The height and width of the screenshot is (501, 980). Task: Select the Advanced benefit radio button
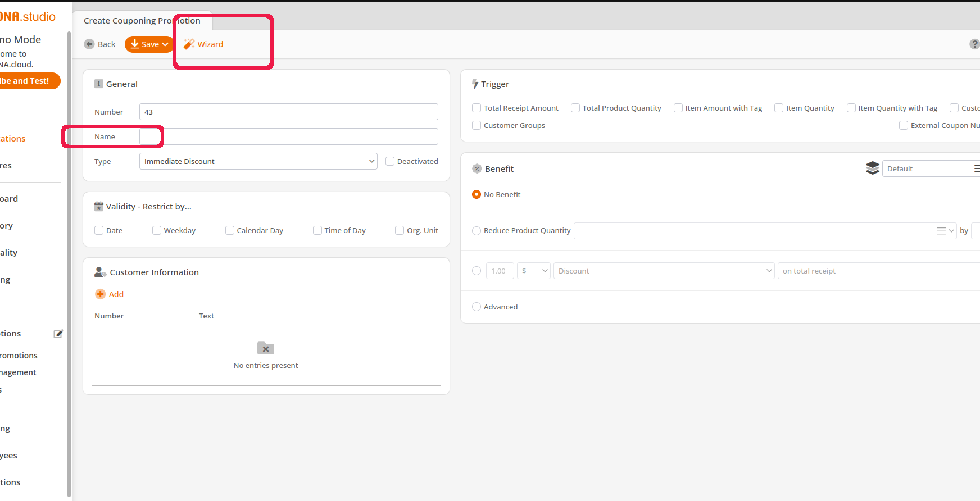477,307
